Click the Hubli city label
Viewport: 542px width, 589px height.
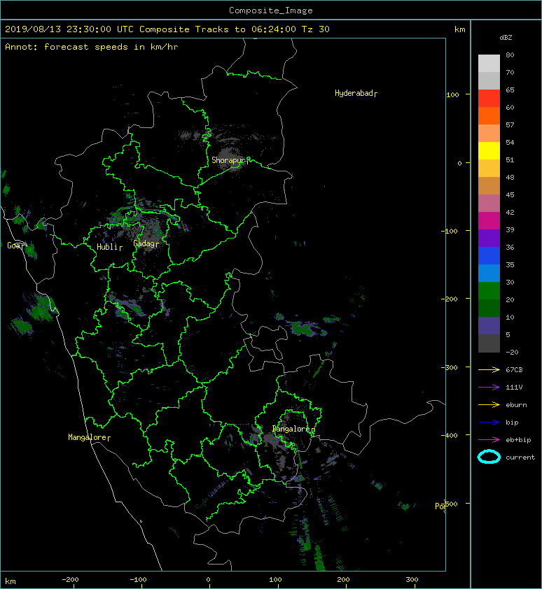point(109,247)
